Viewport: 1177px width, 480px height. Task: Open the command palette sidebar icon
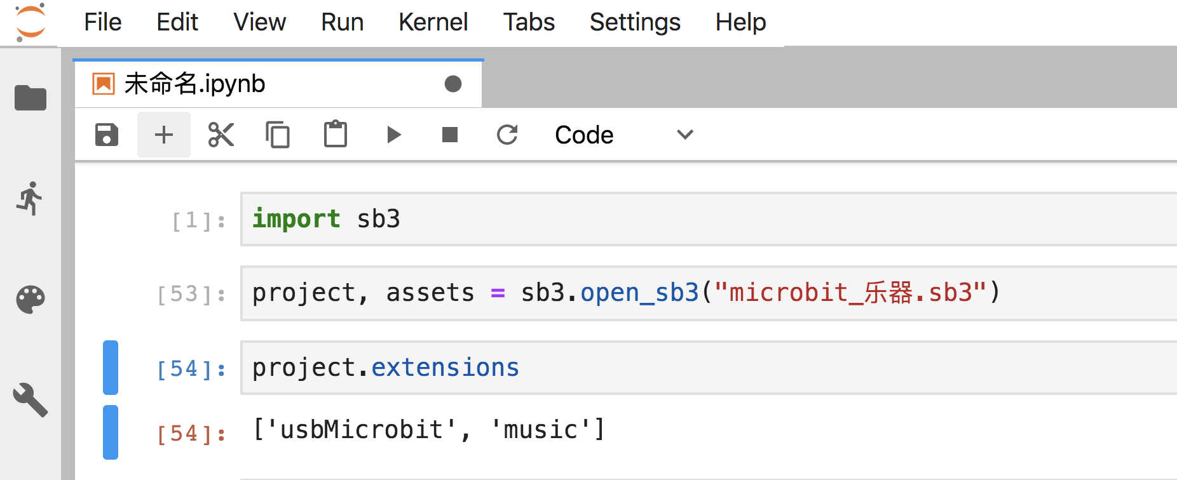click(31, 300)
